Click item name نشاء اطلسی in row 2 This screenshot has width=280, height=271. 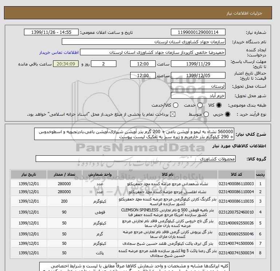168,192
